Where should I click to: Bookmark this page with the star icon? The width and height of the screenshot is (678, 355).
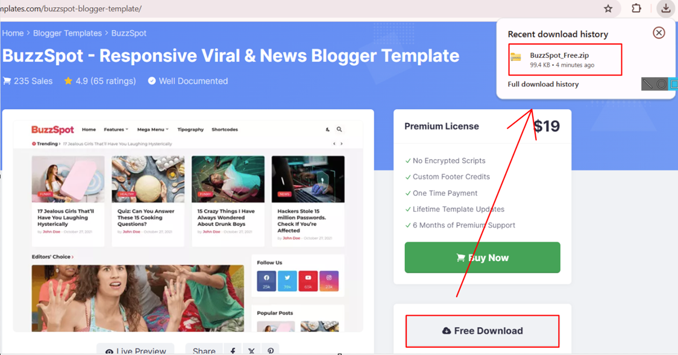coord(608,8)
